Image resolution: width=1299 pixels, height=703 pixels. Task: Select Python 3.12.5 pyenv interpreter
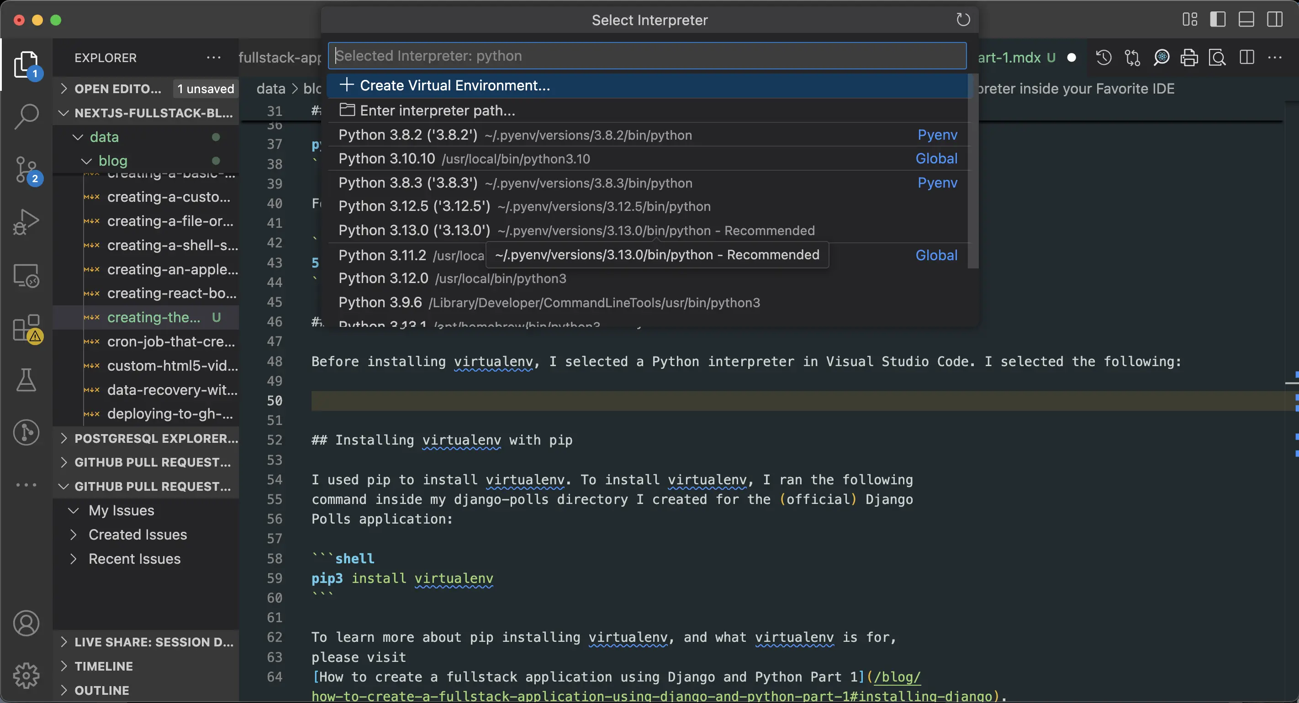tap(648, 207)
